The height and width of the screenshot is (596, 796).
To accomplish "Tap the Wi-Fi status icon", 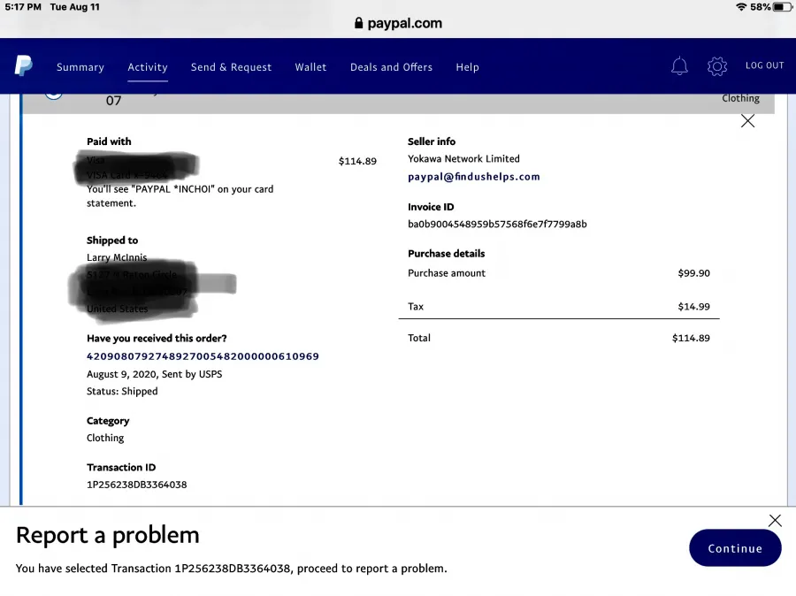I will tap(741, 7).
